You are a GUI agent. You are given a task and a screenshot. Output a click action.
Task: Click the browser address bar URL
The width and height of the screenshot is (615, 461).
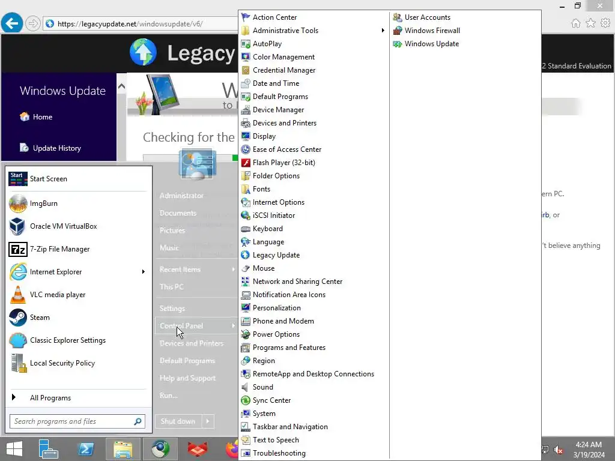tap(130, 24)
